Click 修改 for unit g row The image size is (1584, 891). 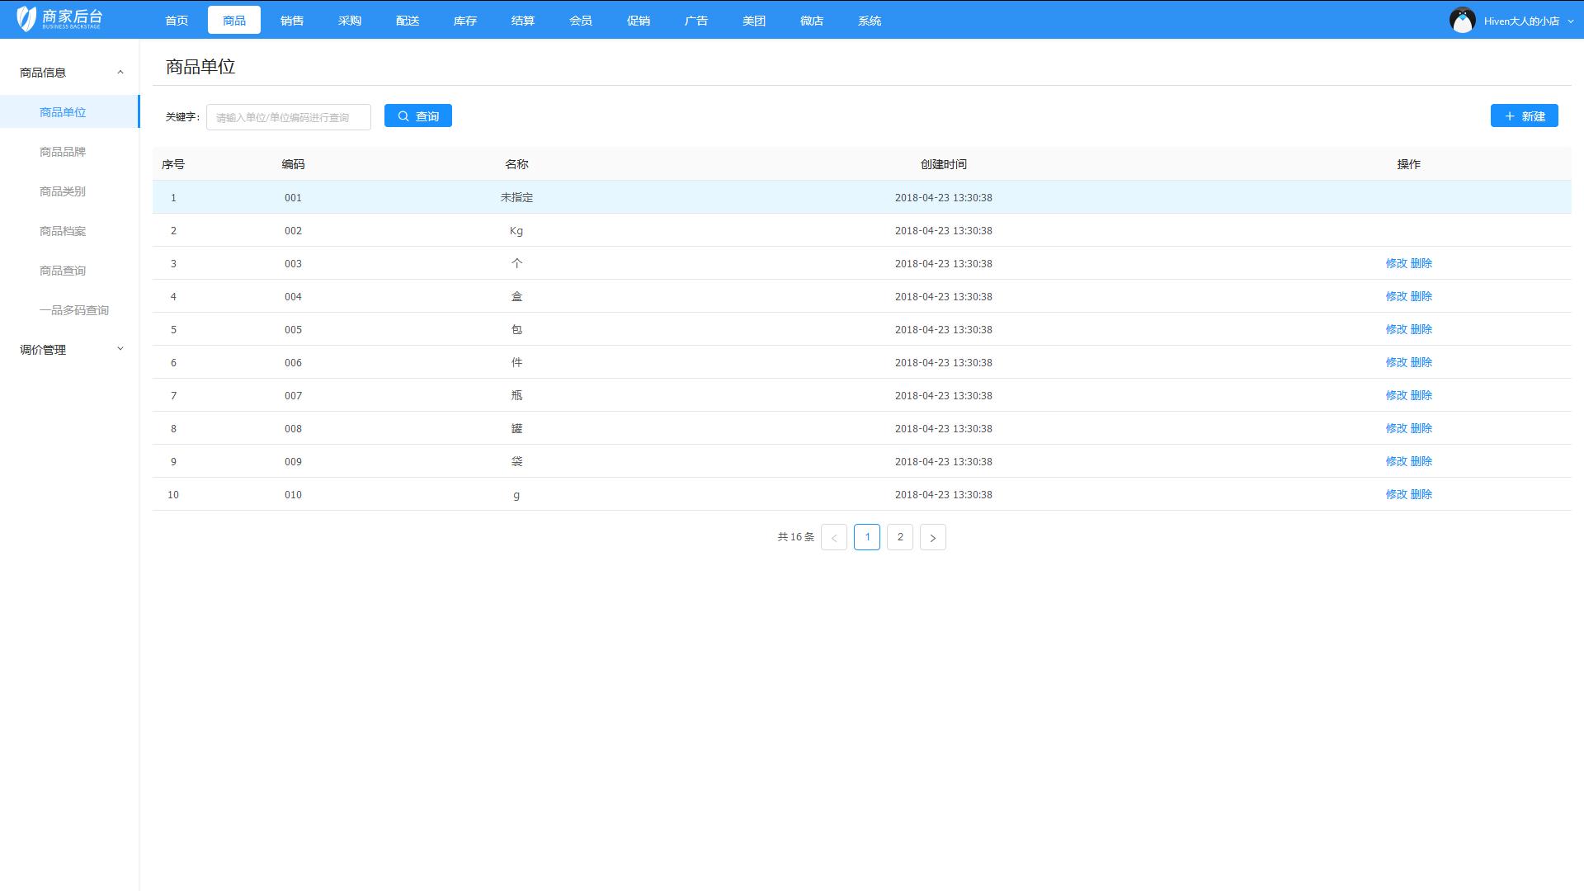pyautogui.click(x=1396, y=494)
